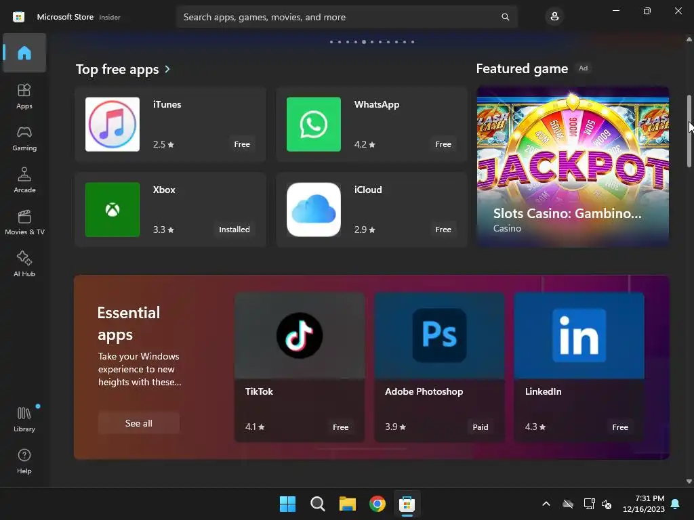Screen dimensions: 694x520
Task: Click the LinkedIn title text
Action: pos(543,391)
